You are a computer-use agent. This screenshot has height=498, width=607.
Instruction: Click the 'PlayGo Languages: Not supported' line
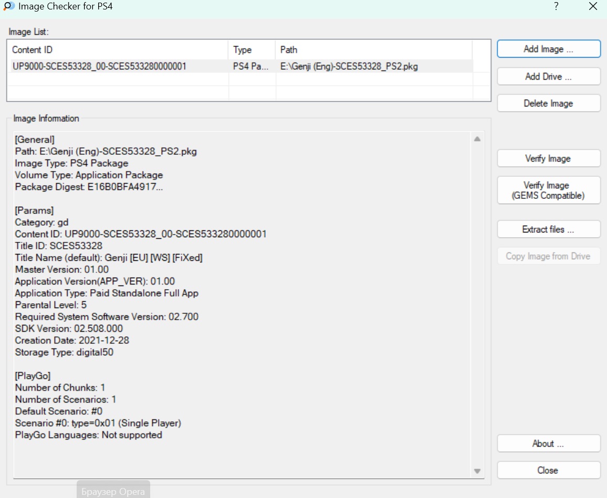[x=88, y=435]
